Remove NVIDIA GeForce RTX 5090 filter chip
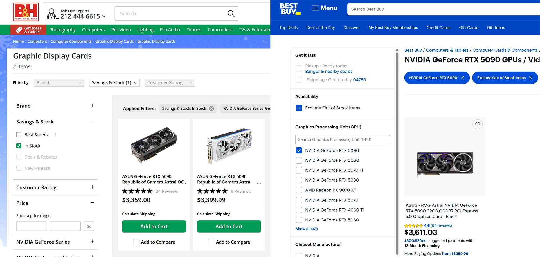The width and height of the screenshot is (540, 257). tap(462, 78)
